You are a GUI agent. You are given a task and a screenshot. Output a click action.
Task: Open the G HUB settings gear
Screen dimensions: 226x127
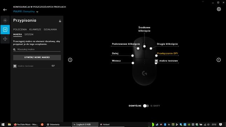[x=219, y=9]
